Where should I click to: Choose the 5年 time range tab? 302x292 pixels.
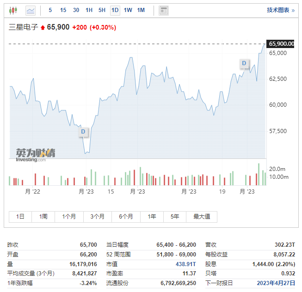tap(174, 216)
